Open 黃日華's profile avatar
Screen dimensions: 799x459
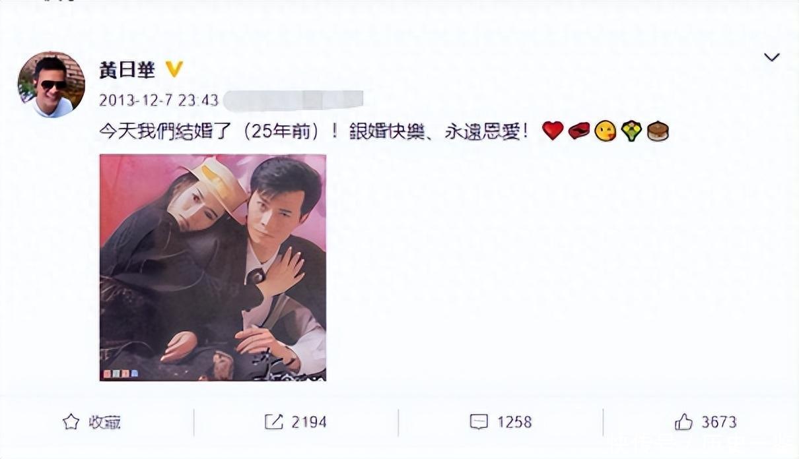click(51, 84)
